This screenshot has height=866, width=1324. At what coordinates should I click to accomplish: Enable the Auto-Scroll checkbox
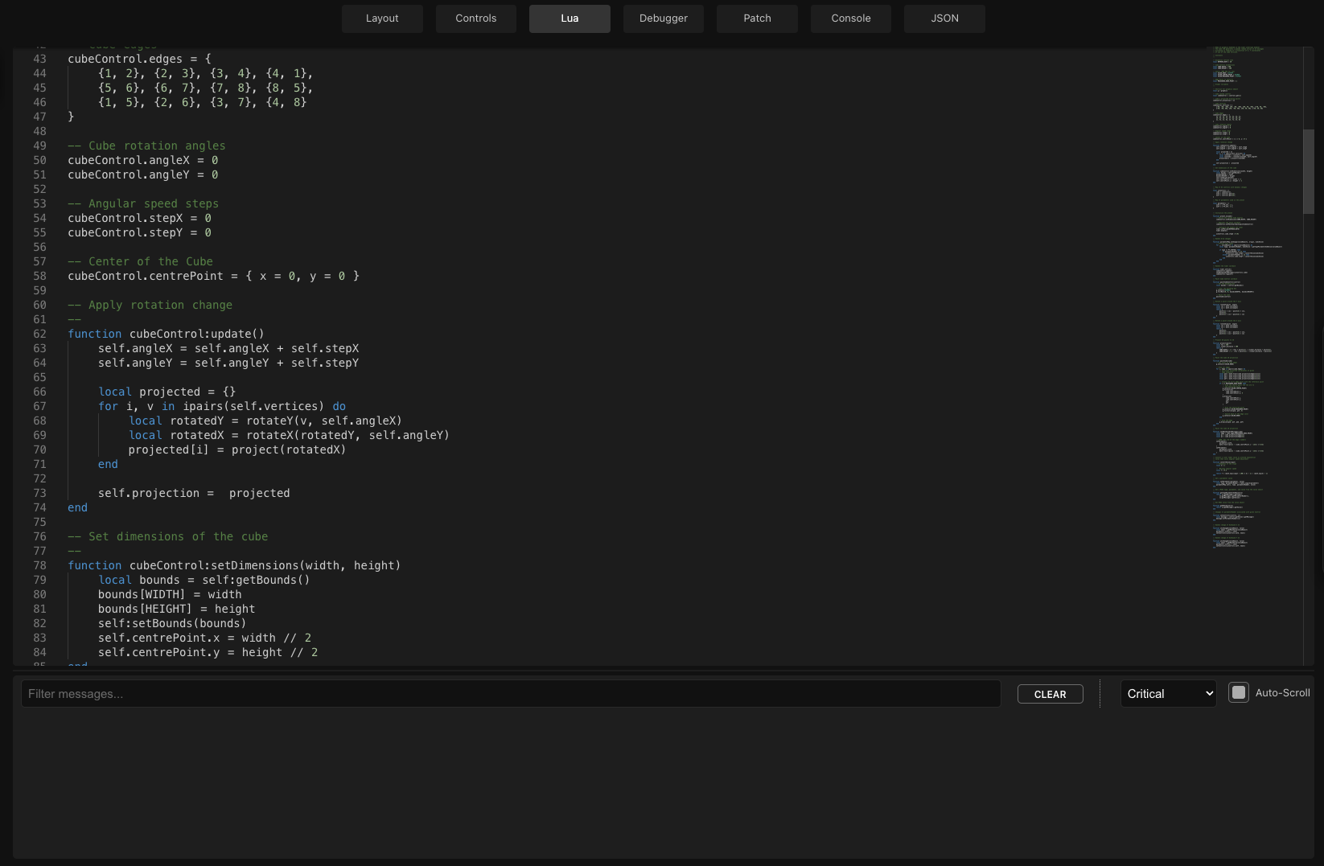point(1239,692)
